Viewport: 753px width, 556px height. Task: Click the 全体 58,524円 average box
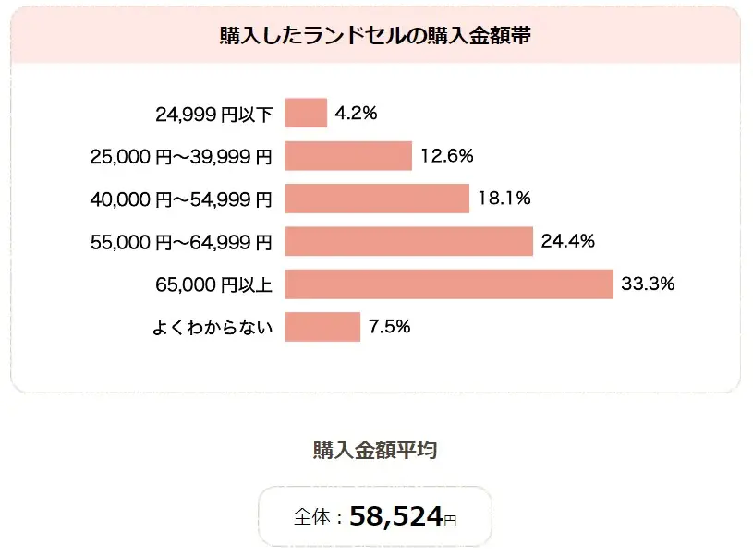pos(375,517)
